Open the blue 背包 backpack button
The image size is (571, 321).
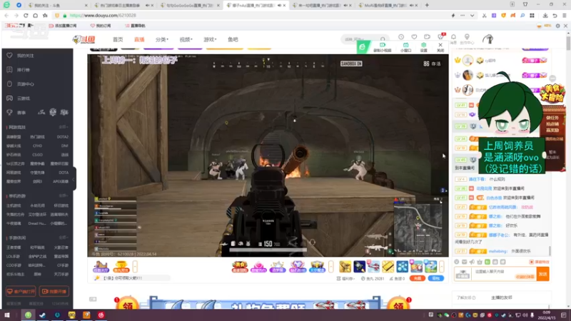click(x=435, y=278)
